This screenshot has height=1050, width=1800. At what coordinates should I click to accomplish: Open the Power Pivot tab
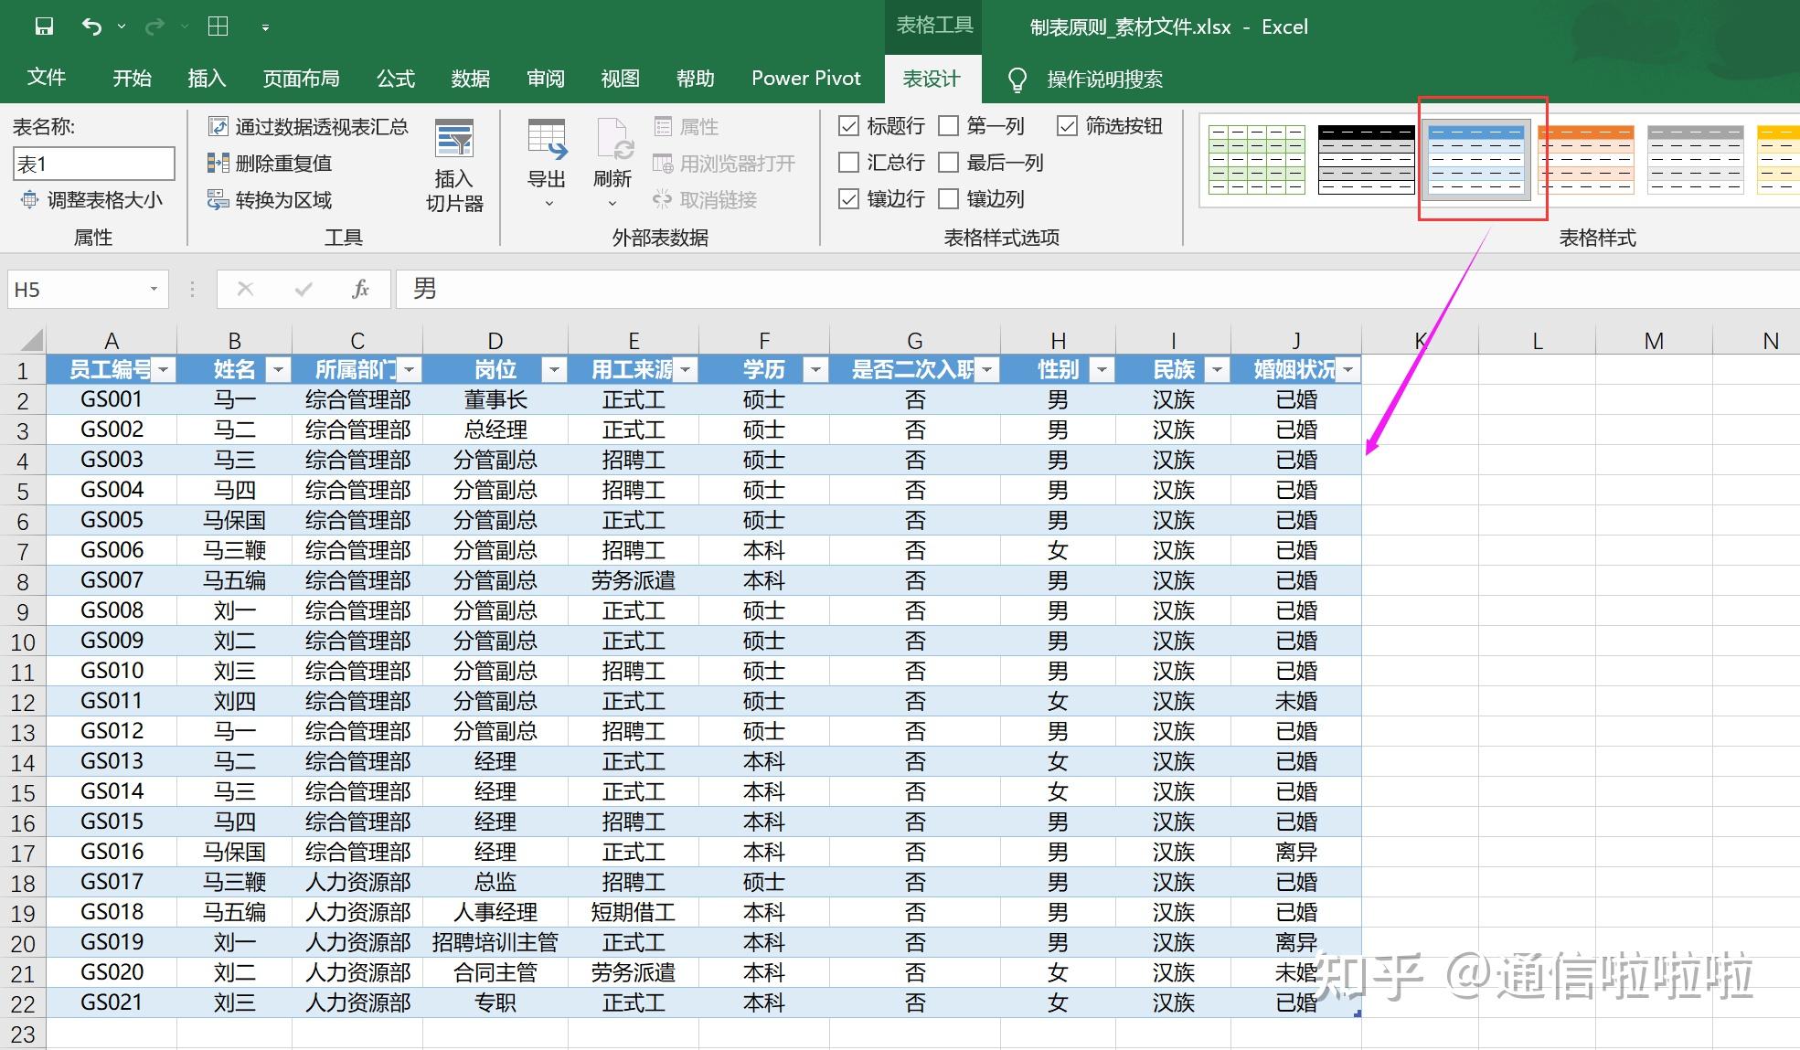[806, 79]
